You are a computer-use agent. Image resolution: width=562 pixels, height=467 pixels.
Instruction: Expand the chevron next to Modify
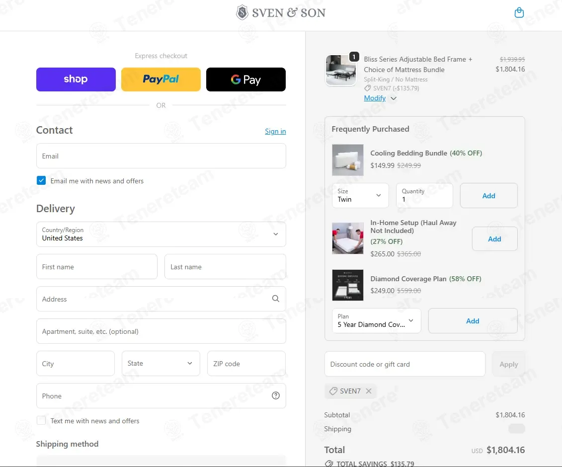[x=394, y=98]
